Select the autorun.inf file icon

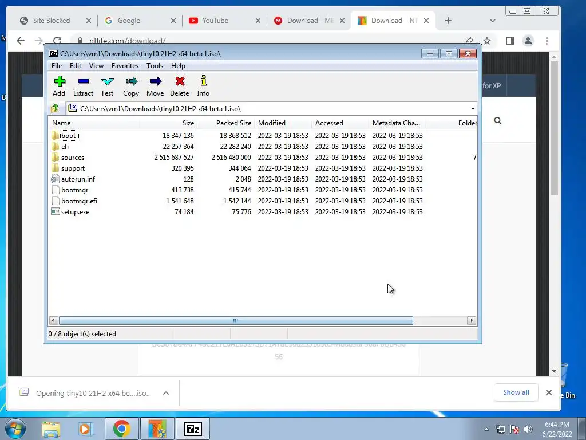coord(56,179)
